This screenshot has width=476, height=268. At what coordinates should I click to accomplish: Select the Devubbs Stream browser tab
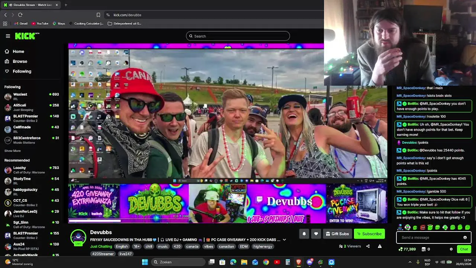31,5
